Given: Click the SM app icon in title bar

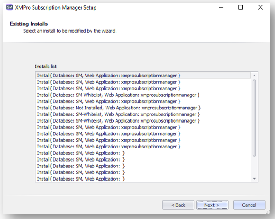Looking at the screenshot, I should 10,7.
